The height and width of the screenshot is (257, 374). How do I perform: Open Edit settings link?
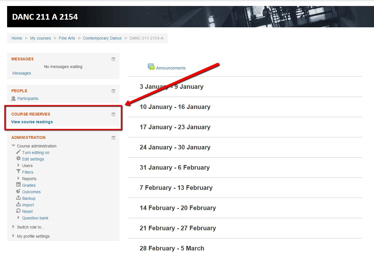[33, 159]
